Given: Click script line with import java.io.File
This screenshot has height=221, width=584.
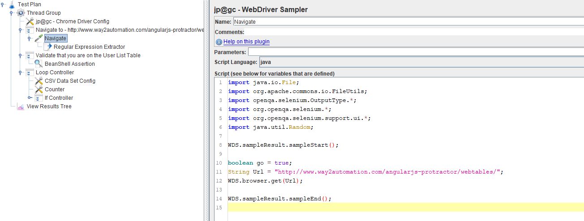Looking at the screenshot, I should coord(263,82).
